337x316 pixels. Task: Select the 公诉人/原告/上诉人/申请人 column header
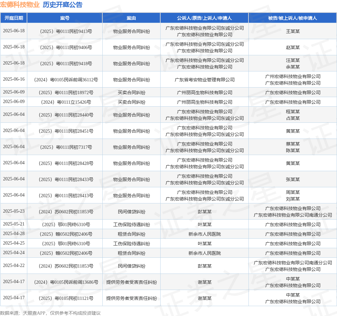(x=204, y=18)
